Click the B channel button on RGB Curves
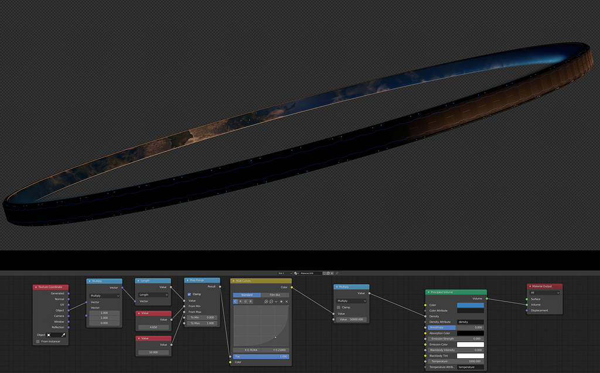 [250, 302]
